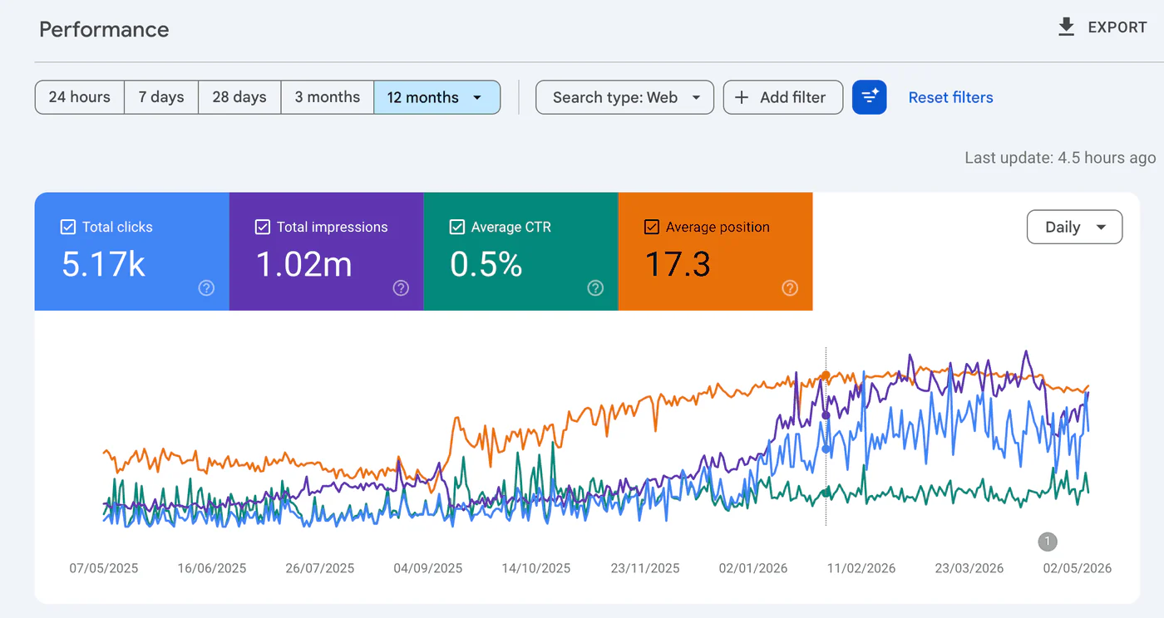Open the Search type: Web dropdown
This screenshot has height=618, width=1164.
point(624,97)
